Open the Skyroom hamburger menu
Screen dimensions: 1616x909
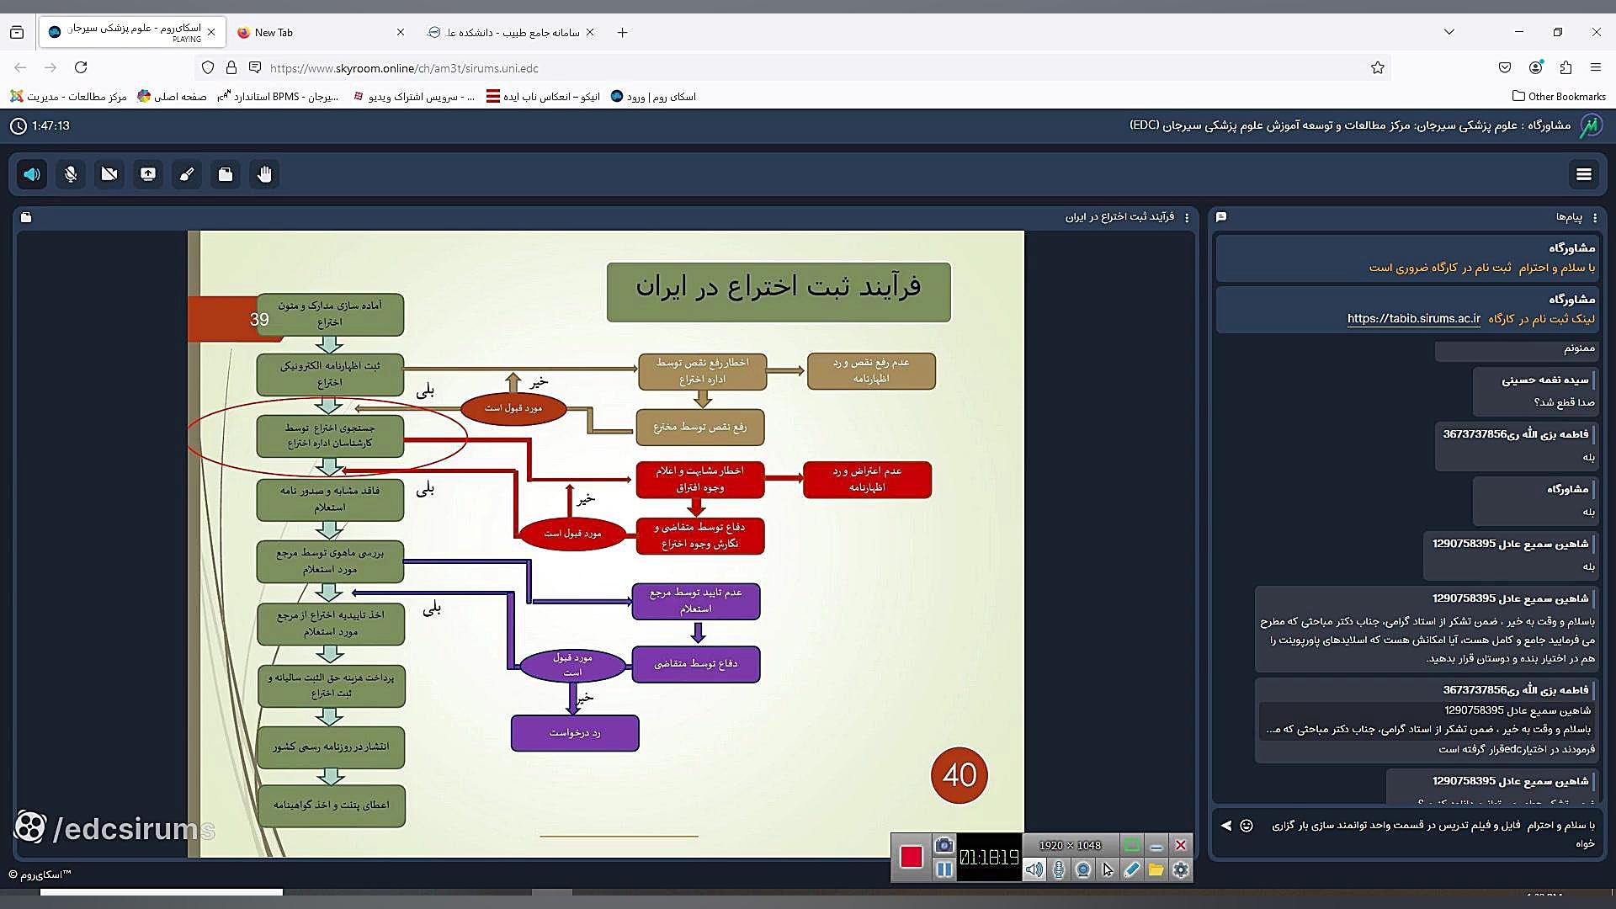1583,174
